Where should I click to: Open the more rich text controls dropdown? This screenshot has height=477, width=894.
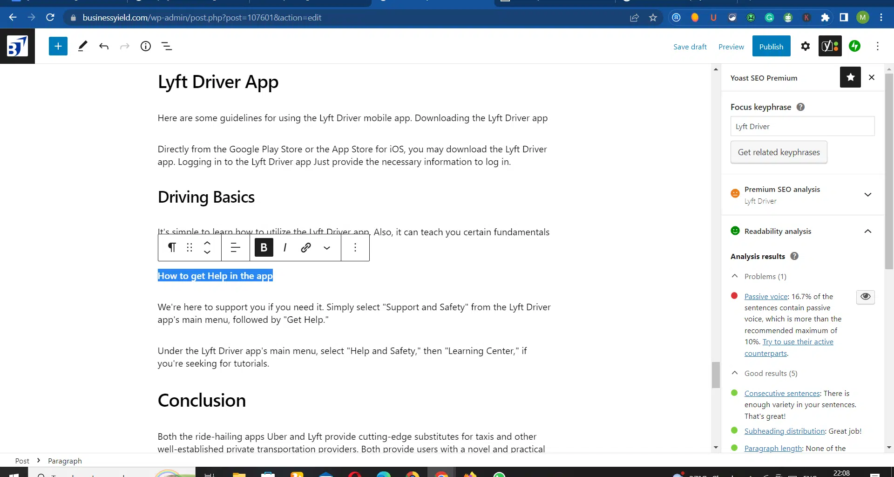coord(327,248)
